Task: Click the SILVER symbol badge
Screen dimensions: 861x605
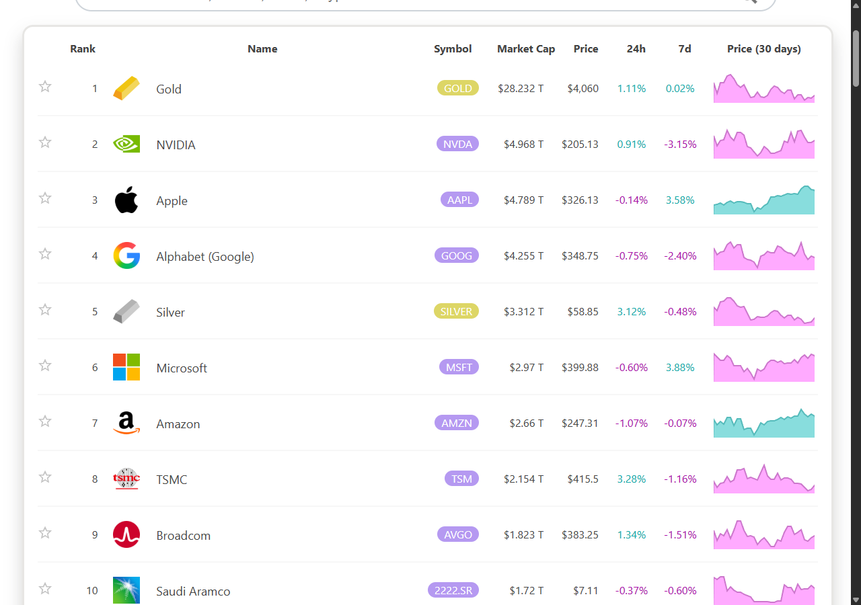Action: point(456,311)
